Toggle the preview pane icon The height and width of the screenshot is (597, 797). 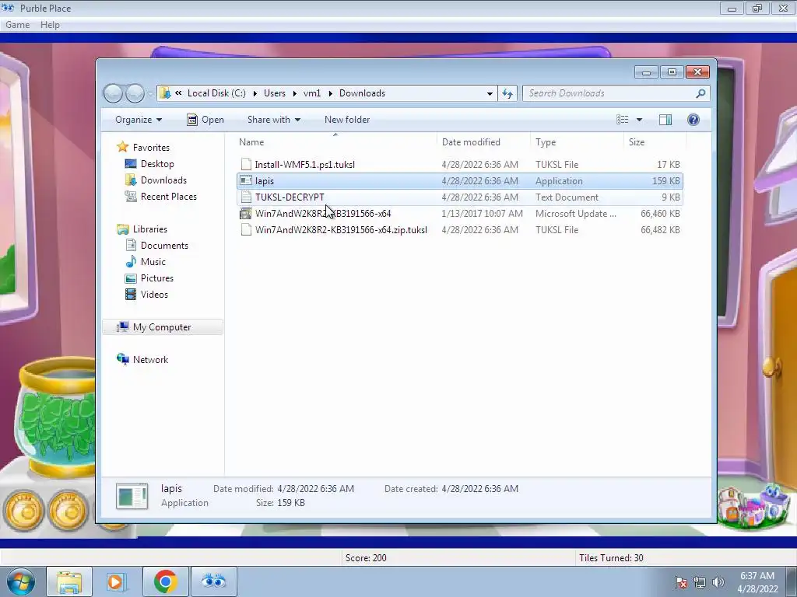665,120
